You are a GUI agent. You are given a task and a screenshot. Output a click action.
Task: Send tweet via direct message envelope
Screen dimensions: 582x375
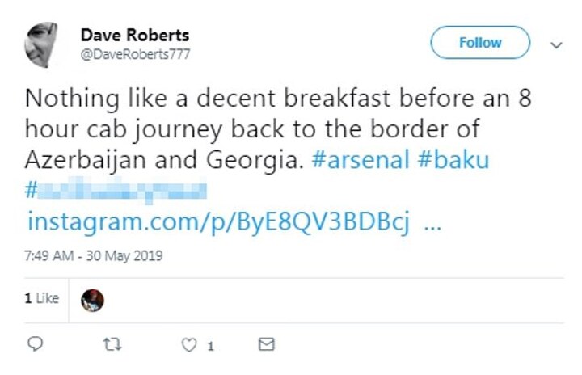(266, 345)
